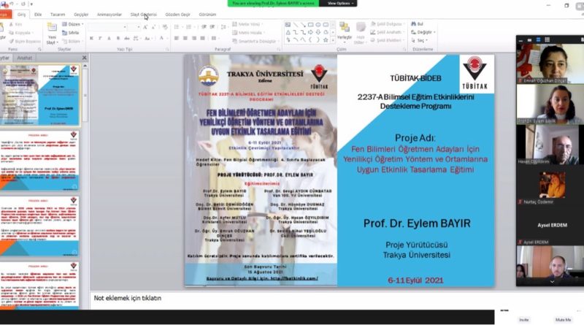Open Metin Yönü text direction dropdown
Image resolution: width=584 pixels, height=325 pixels.
pos(248,24)
